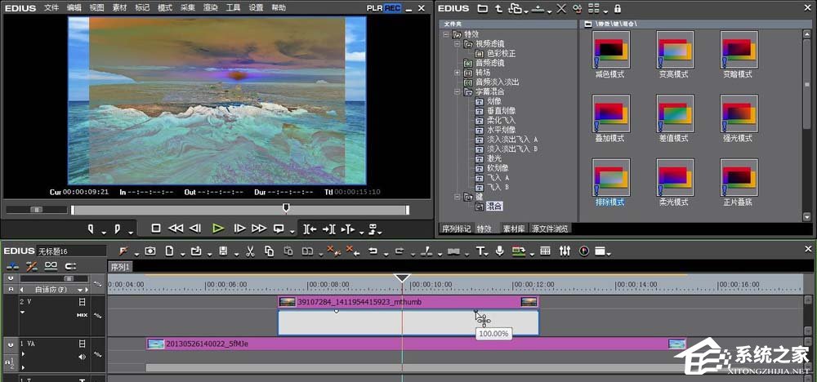Click the up-folder arrow icon in the effects panel
The height and width of the screenshot is (382, 817).
(498, 8)
